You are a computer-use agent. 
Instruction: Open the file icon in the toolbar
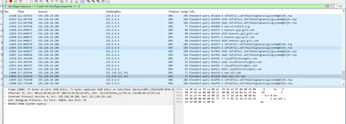click(27, 1)
